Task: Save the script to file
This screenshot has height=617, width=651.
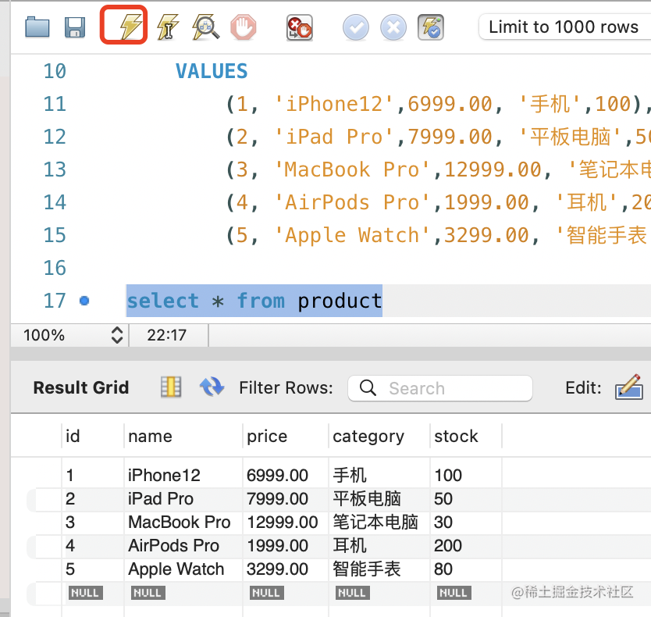Action: coord(75,27)
